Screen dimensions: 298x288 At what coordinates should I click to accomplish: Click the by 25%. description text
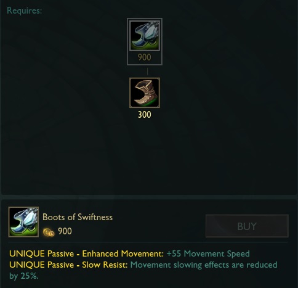24,276
